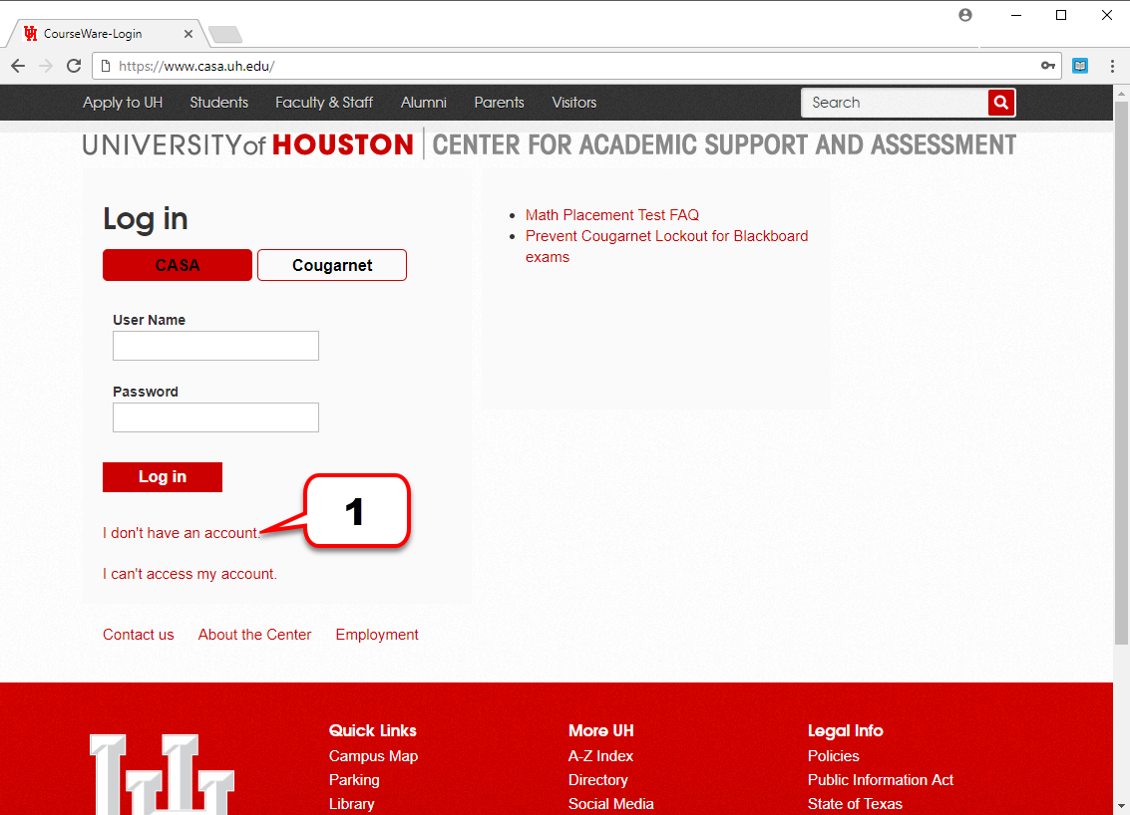The height and width of the screenshot is (815, 1130).
Task: Click the scrollbar down arrow
Action: click(1121, 806)
